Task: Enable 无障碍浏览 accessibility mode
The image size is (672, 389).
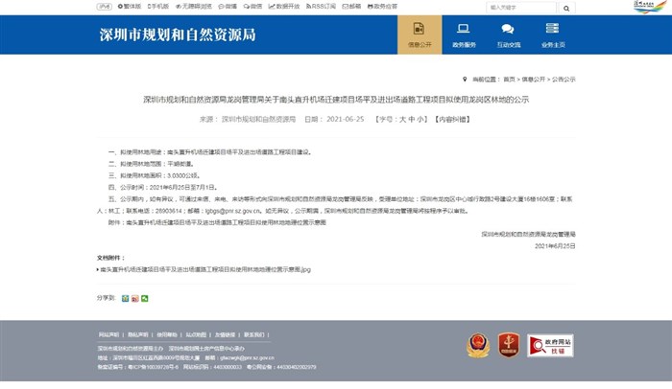Action: [x=193, y=6]
